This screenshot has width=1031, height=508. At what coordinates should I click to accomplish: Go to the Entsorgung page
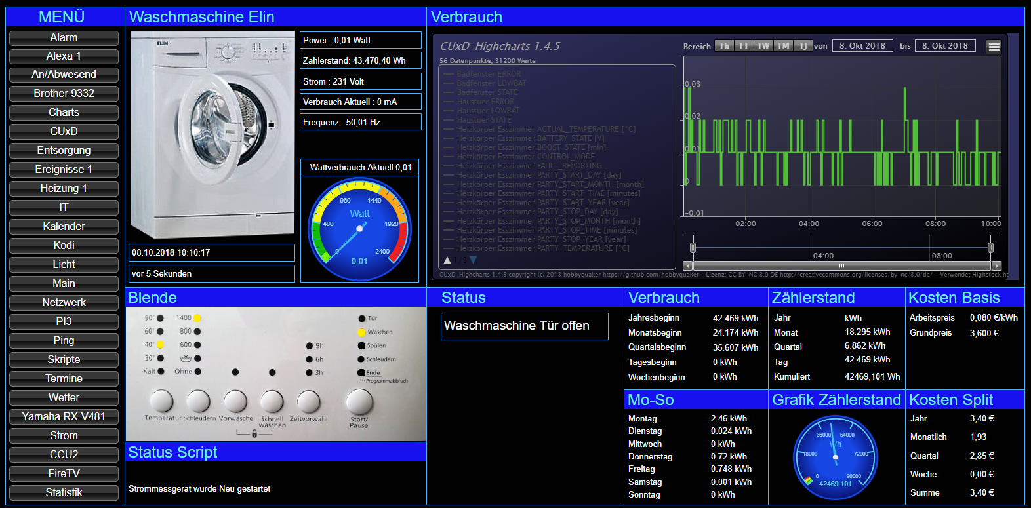tap(64, 151)
